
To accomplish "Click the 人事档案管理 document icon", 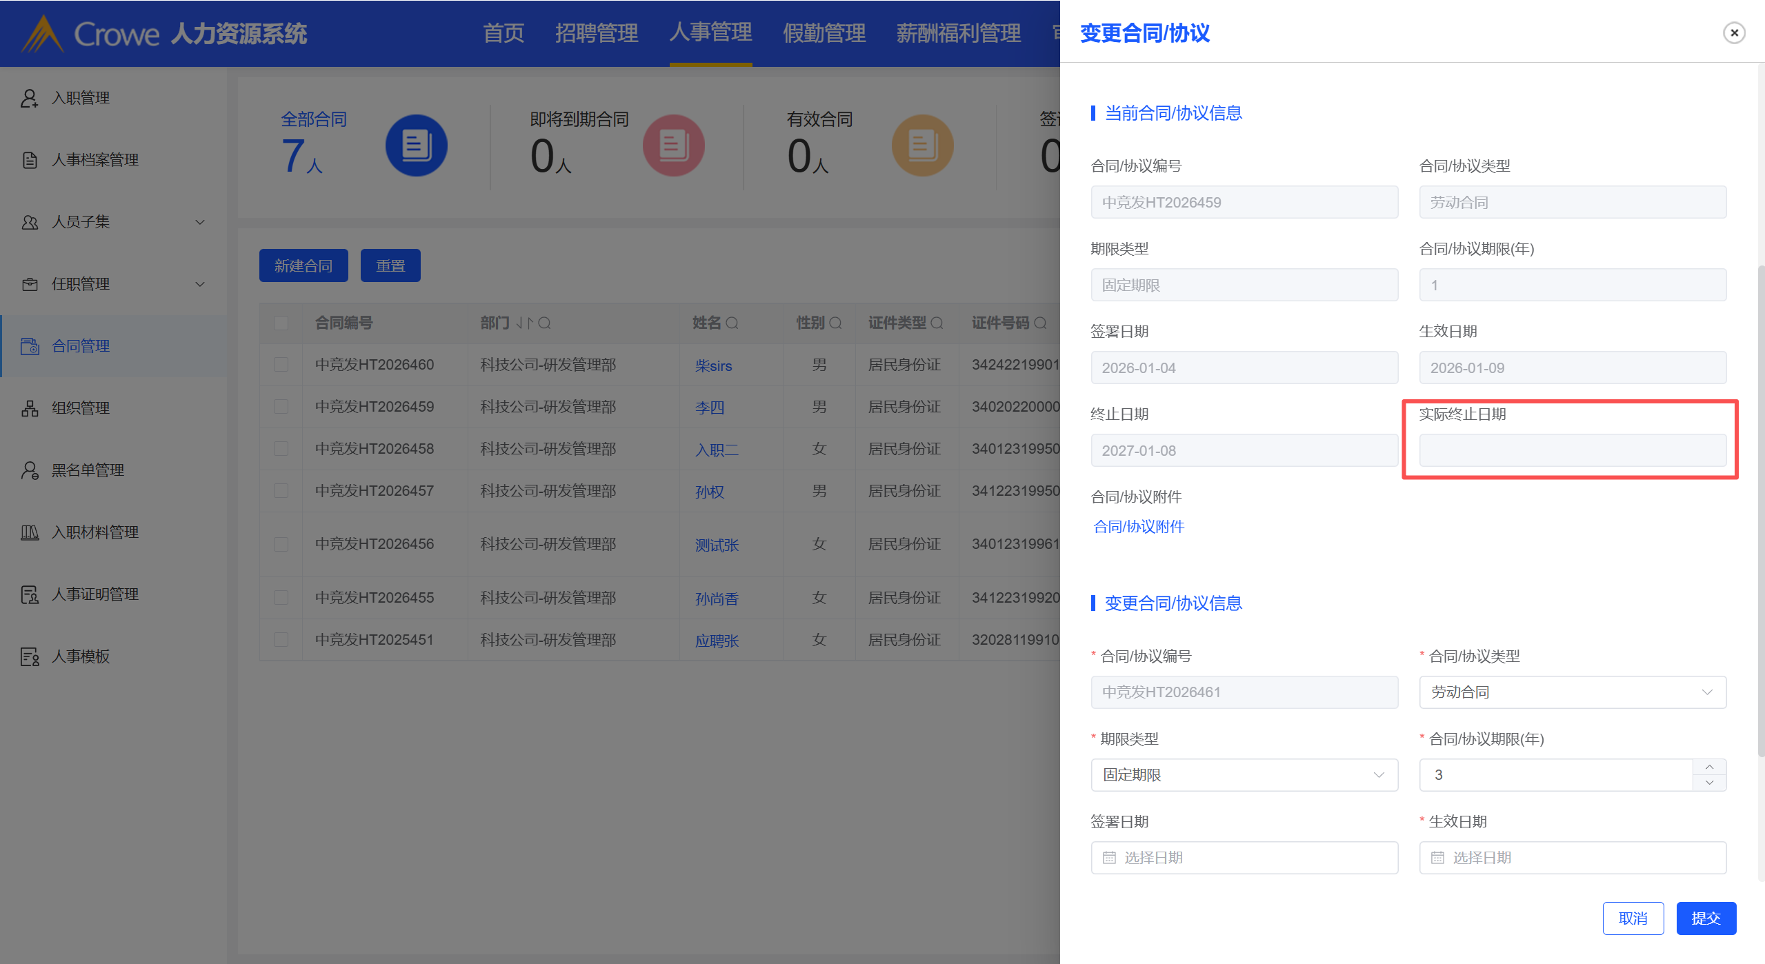I will point(29,160).
